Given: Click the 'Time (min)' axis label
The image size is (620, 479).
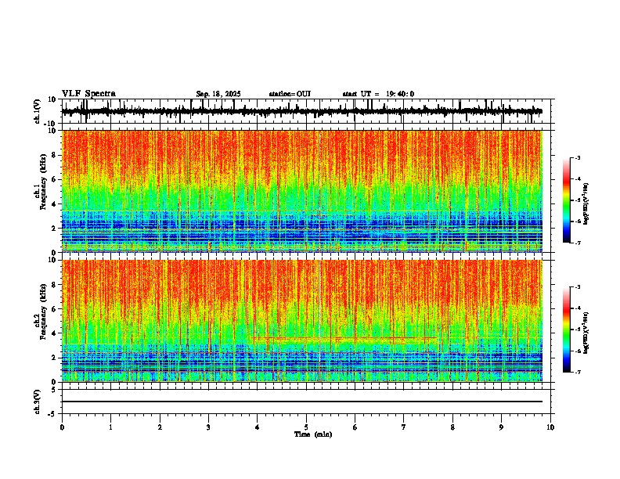Looking at the screenshot, I should click(313, 434).
